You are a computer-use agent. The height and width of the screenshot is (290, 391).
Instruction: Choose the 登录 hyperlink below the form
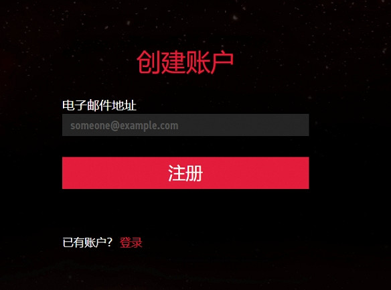[x=131, y=242]
